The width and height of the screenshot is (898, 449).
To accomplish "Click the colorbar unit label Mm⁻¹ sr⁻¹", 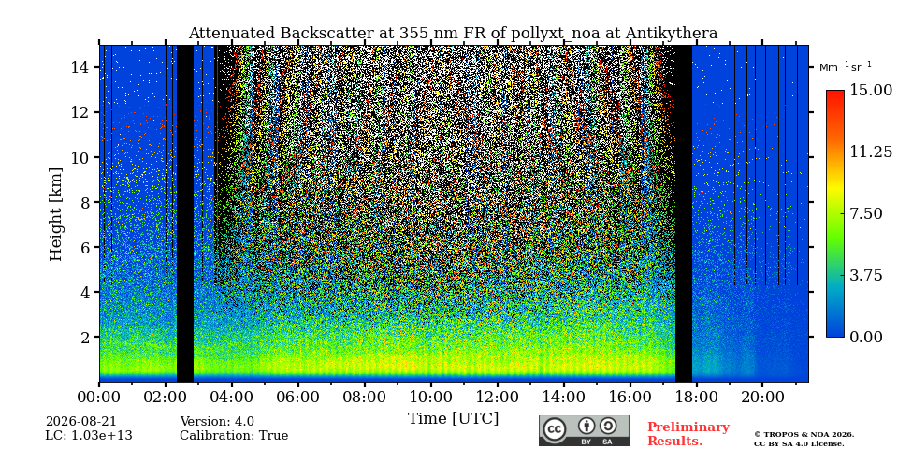I will coord(846,67).
